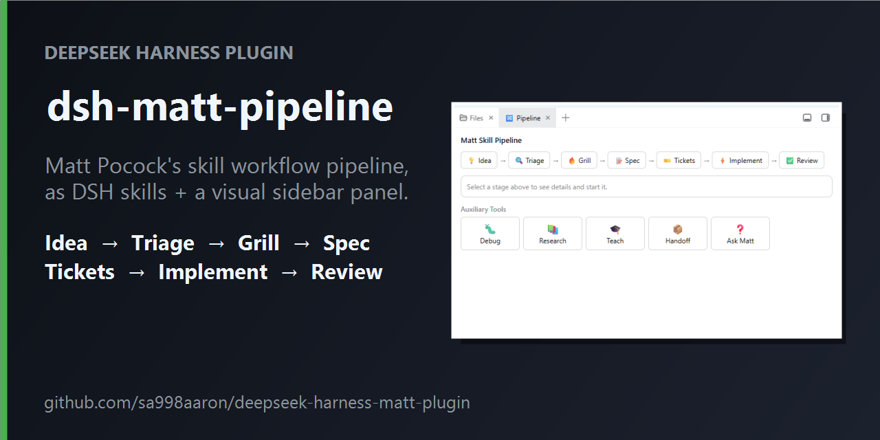880x440 pixels.
Task: Click the 'Idea → Triage → Grill → Spec' line
Action: [x=208, y=243]
